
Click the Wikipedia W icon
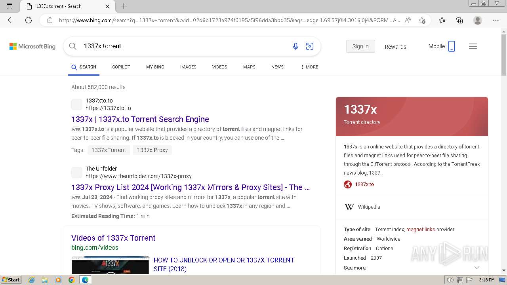coord(349,207)
